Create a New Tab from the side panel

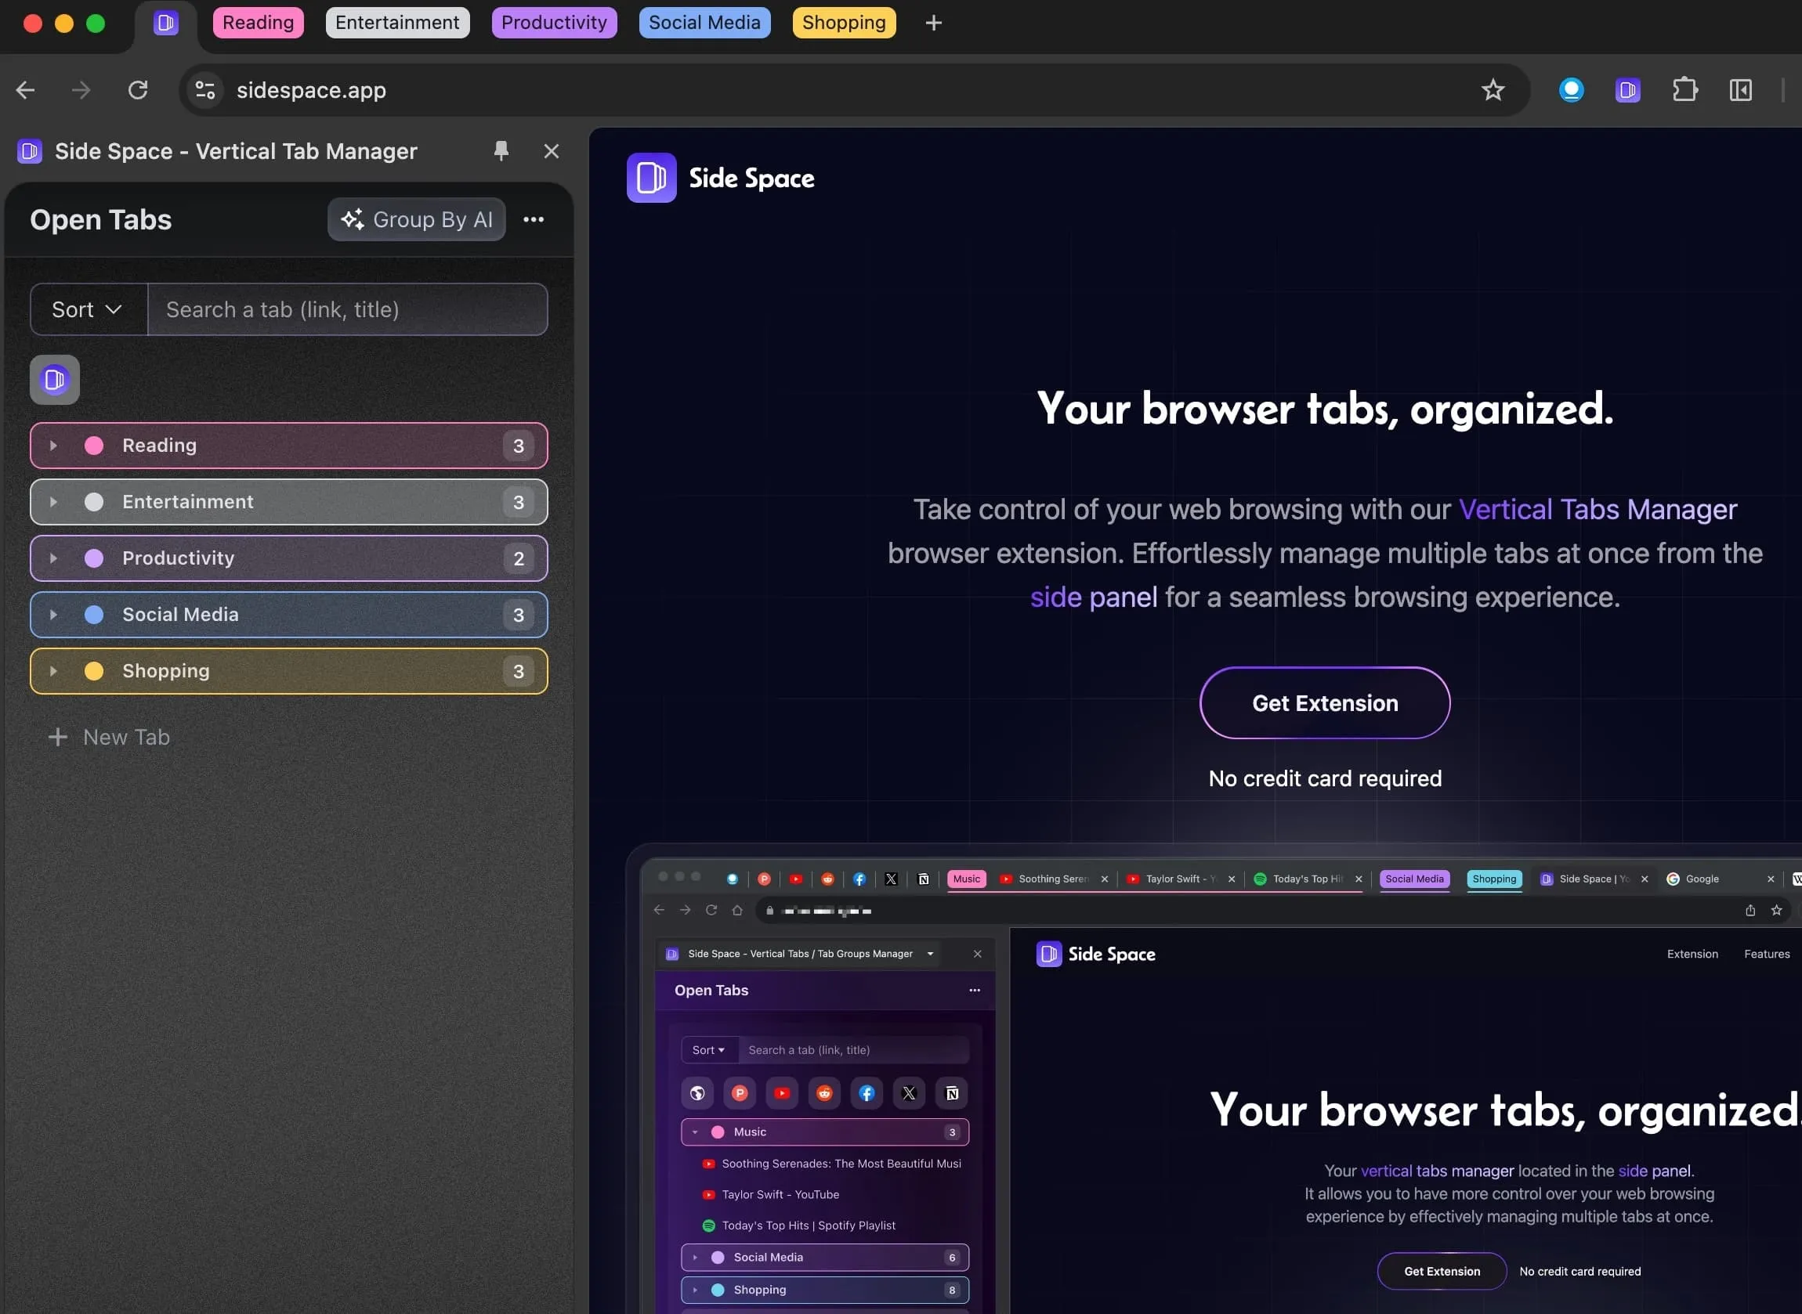(x=110, y=737)
